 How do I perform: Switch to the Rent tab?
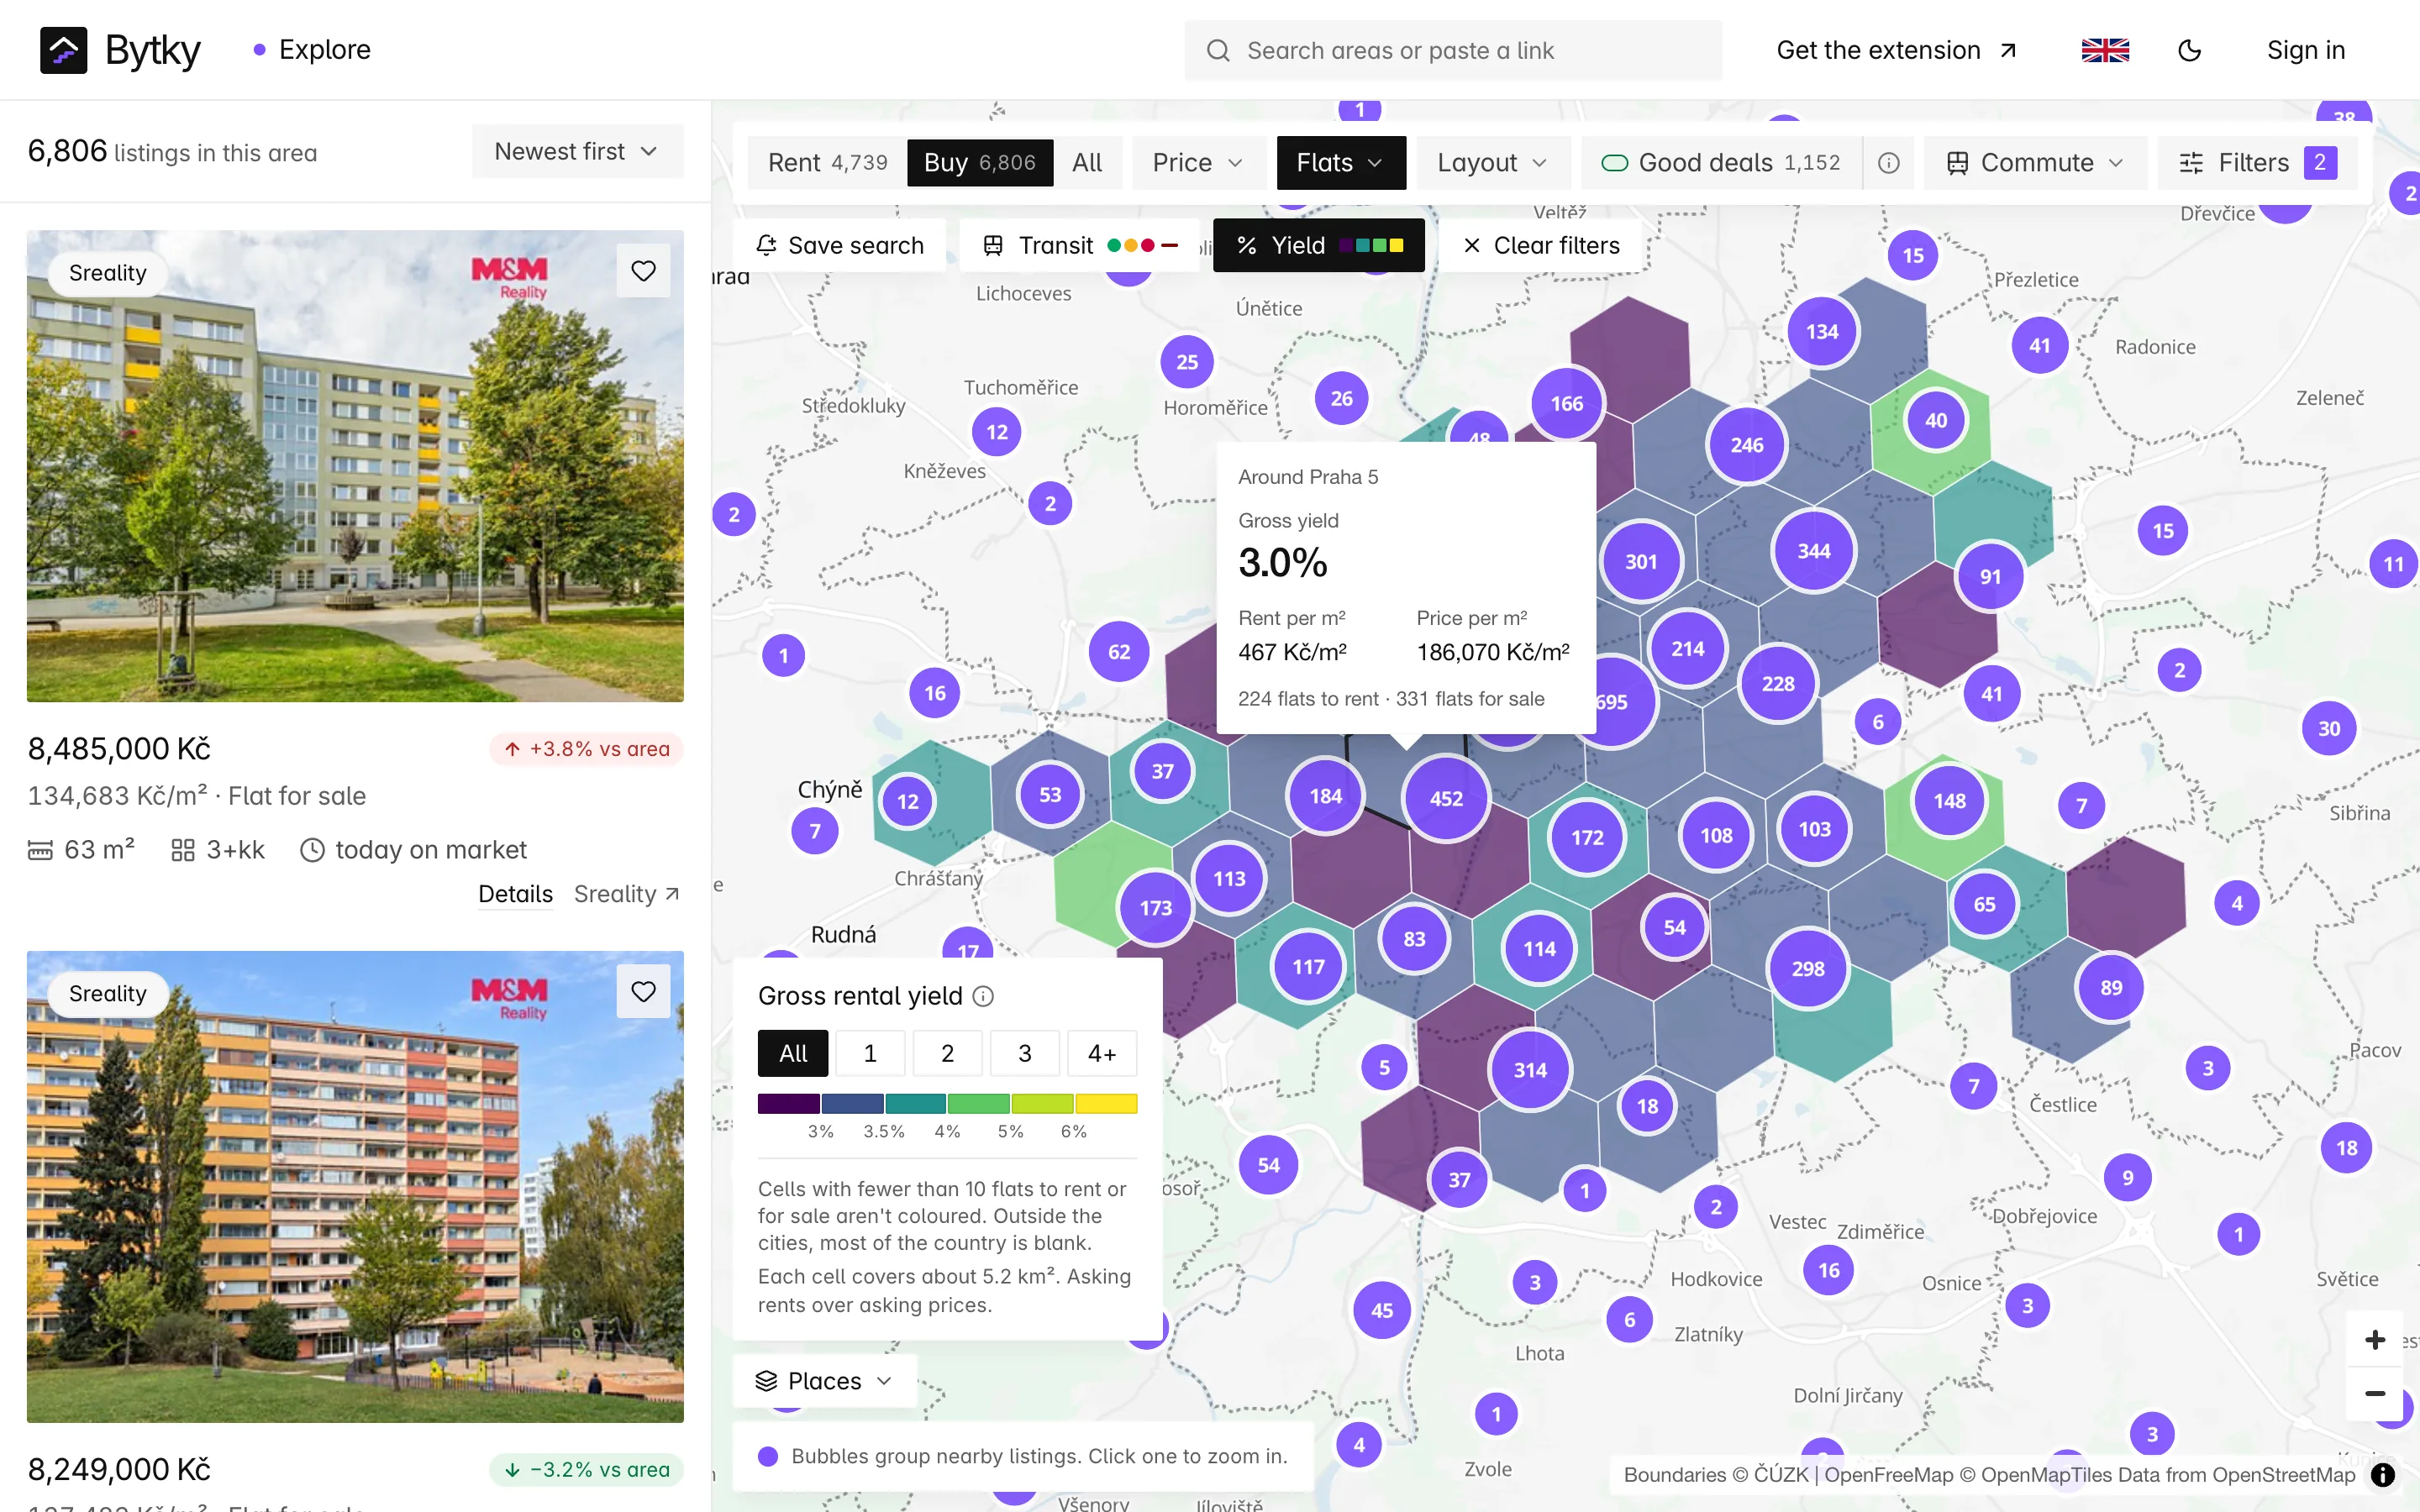click(827, 163)
